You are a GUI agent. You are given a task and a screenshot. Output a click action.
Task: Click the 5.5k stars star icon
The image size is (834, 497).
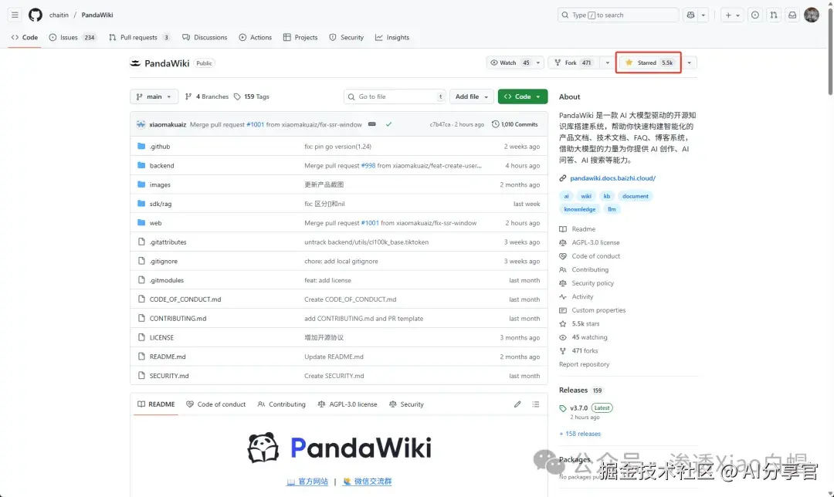(x=563, y=323)
